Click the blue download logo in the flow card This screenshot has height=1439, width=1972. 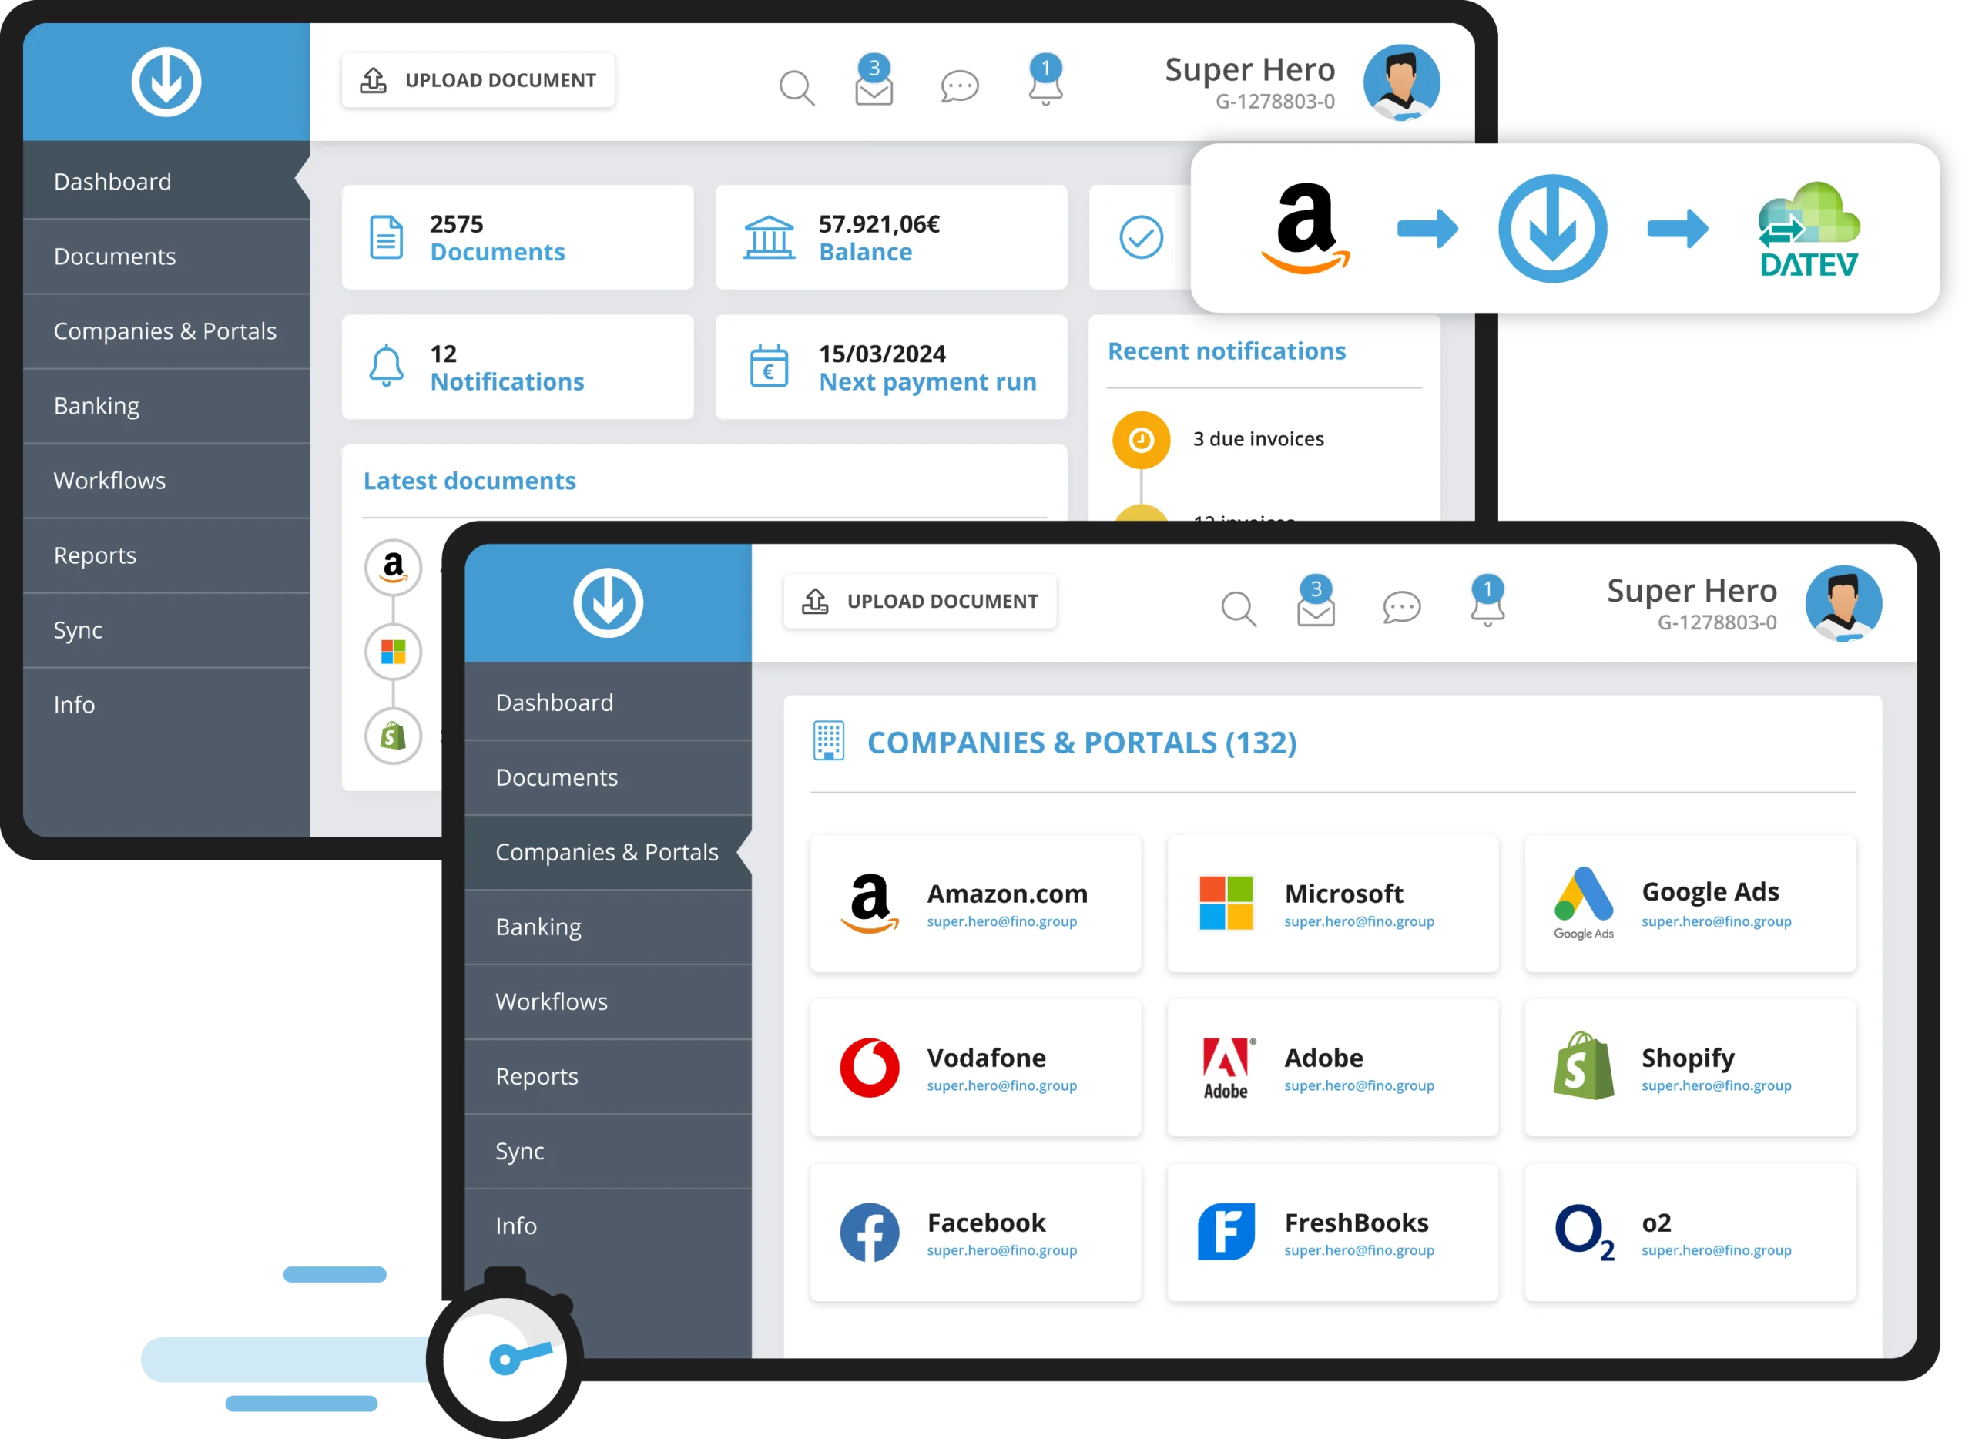click(x=1552, y=228)
